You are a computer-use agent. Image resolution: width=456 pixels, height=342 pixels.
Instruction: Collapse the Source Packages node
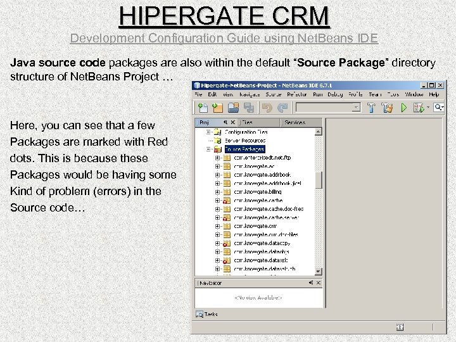coord(208,149)
